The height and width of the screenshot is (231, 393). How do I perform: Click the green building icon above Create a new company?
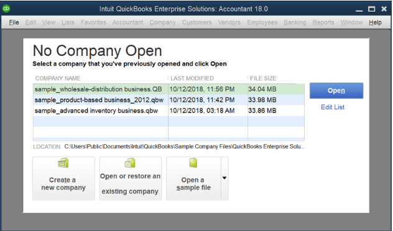pos(63,163)
